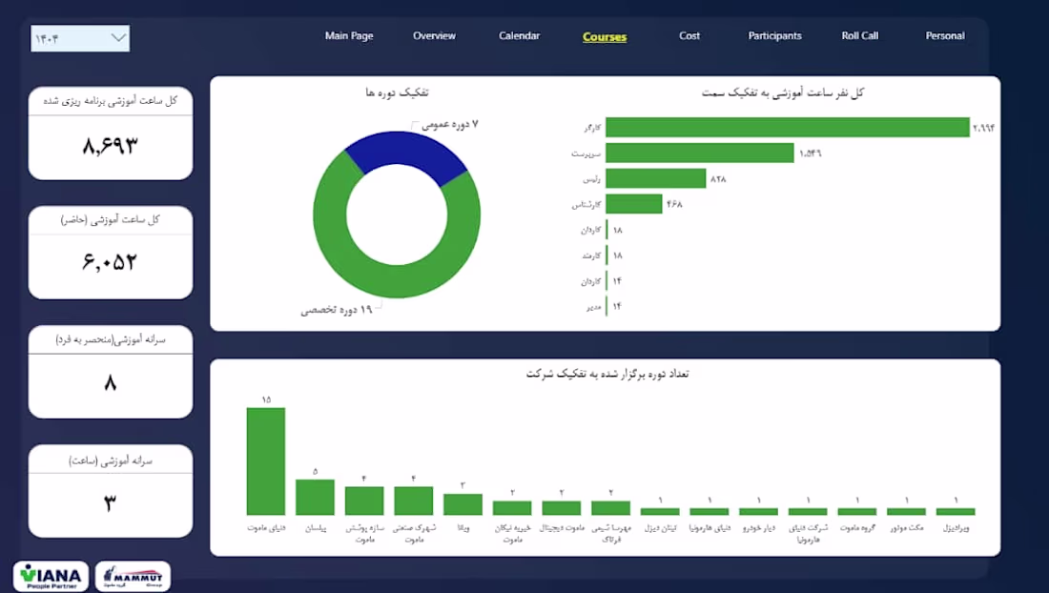Click the chart title 'کل نفر ساعت آموزشی به تفکیک سمت'

pyautogui.click(x=782, y=92)
